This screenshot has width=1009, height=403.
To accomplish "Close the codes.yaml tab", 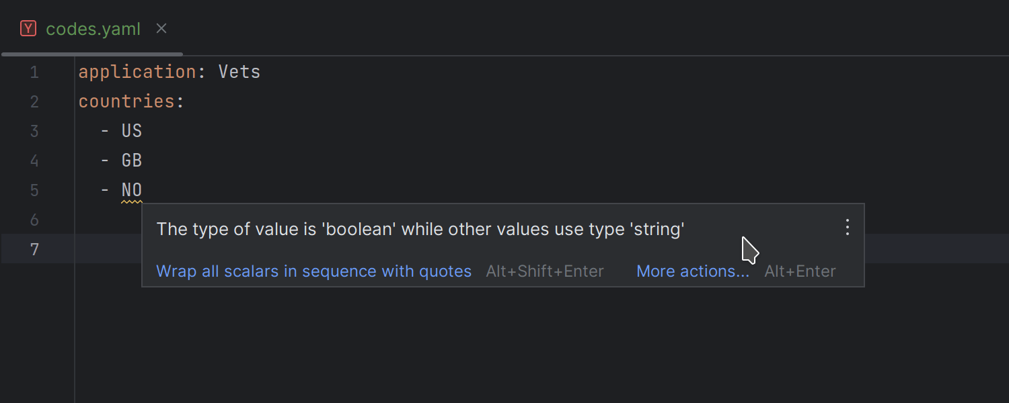I will click(x=161, y=29).
